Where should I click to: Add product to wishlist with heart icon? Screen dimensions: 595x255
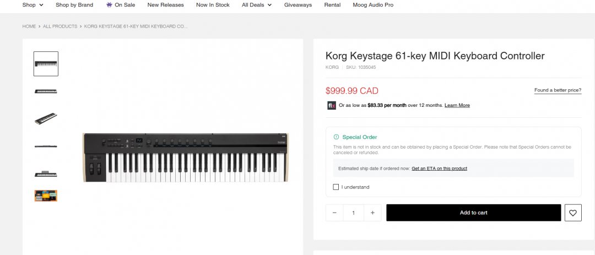pyautogui.click(x=573, y=213)
